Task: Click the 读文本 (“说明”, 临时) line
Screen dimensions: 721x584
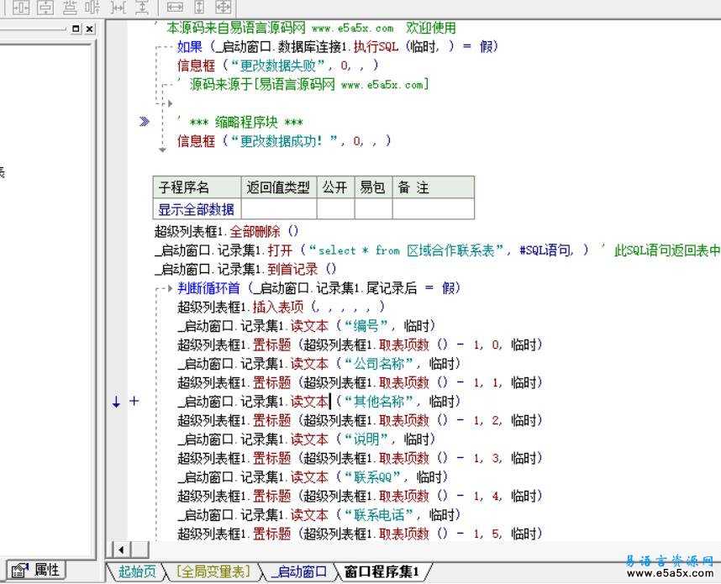Action: [306, 439]
